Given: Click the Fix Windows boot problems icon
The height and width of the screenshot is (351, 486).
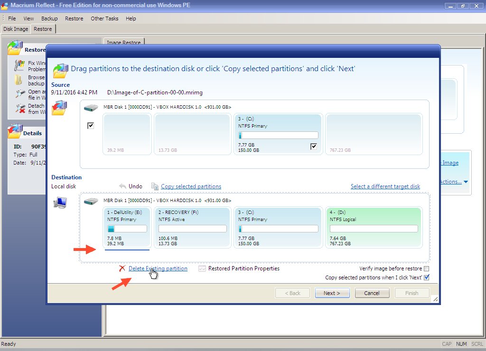Looking at the screenshot, I should tap(19, 65).
